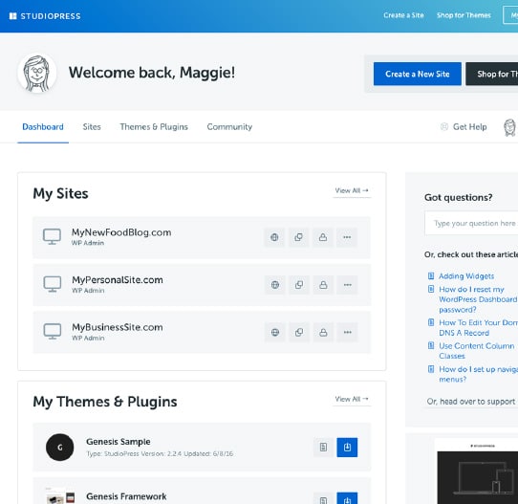Click small avatar icon in tab bar
The width and height of the screenshot is (518, 504).
tap(509, 127)
